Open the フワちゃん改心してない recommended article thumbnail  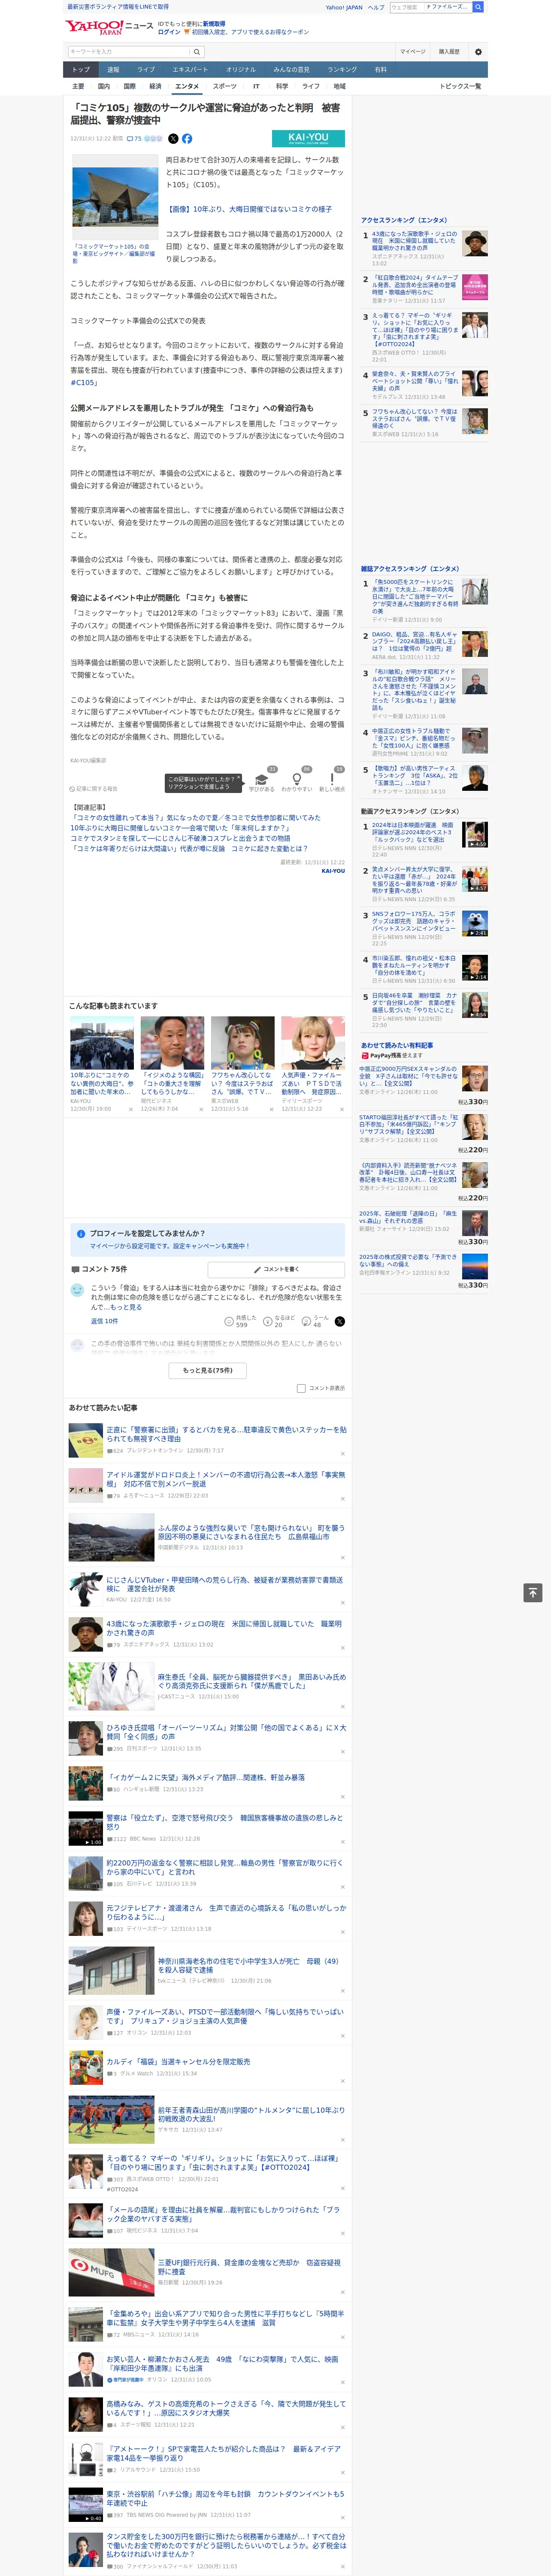coord(242,1043)
